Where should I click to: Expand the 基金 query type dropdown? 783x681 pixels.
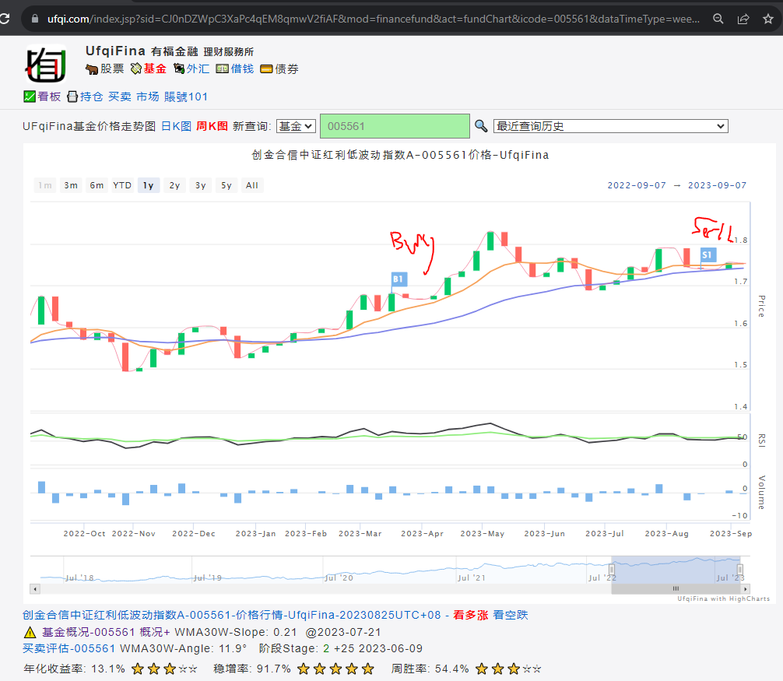click(x=295, y=126)
